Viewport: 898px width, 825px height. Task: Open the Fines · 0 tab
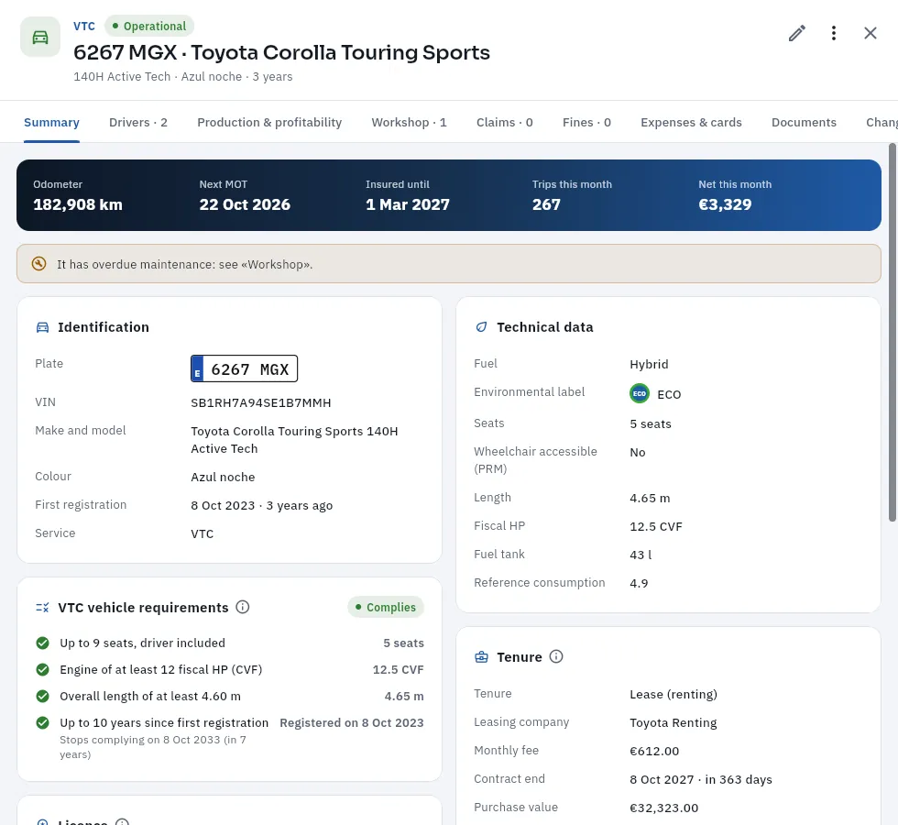(586, 122)
